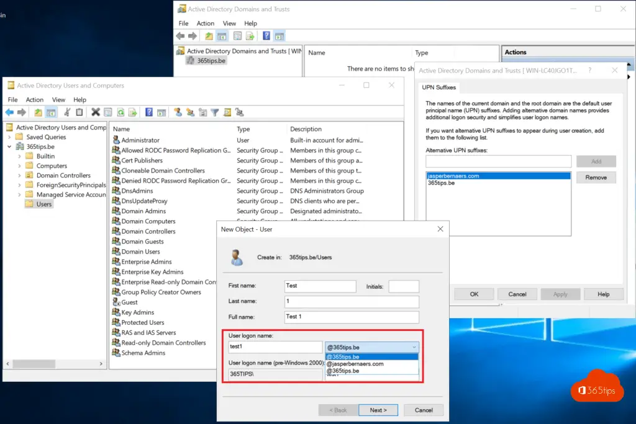The width and height of the screenshot is (636, 424).
Task: Click right arrow of tree horizontal scrollbar
Action: pos(101,364)
